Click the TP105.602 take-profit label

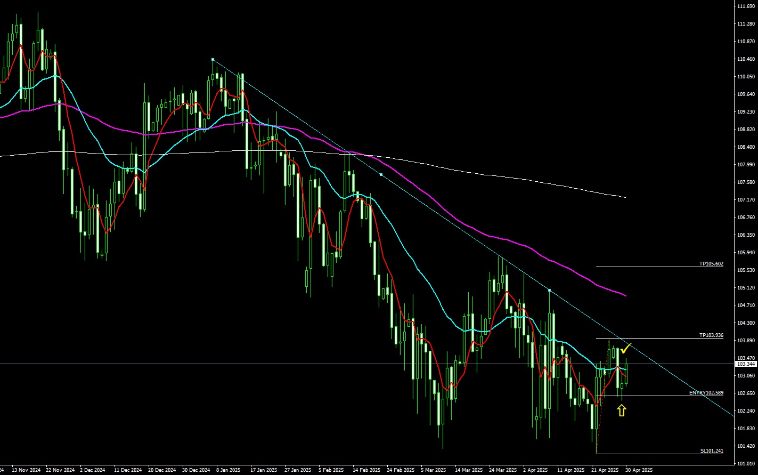click(711, 264)
